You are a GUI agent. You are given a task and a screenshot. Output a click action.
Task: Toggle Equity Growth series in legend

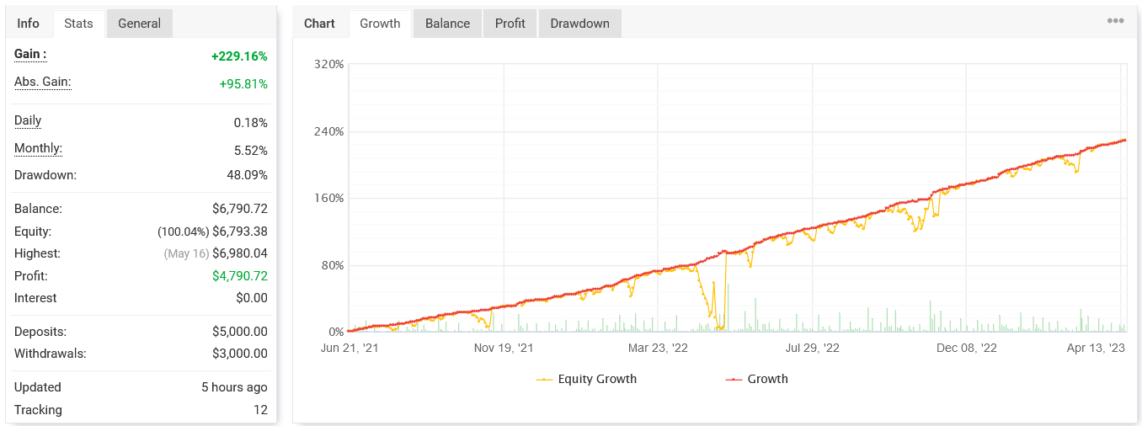pyautogui.click(x=587, y=379)
